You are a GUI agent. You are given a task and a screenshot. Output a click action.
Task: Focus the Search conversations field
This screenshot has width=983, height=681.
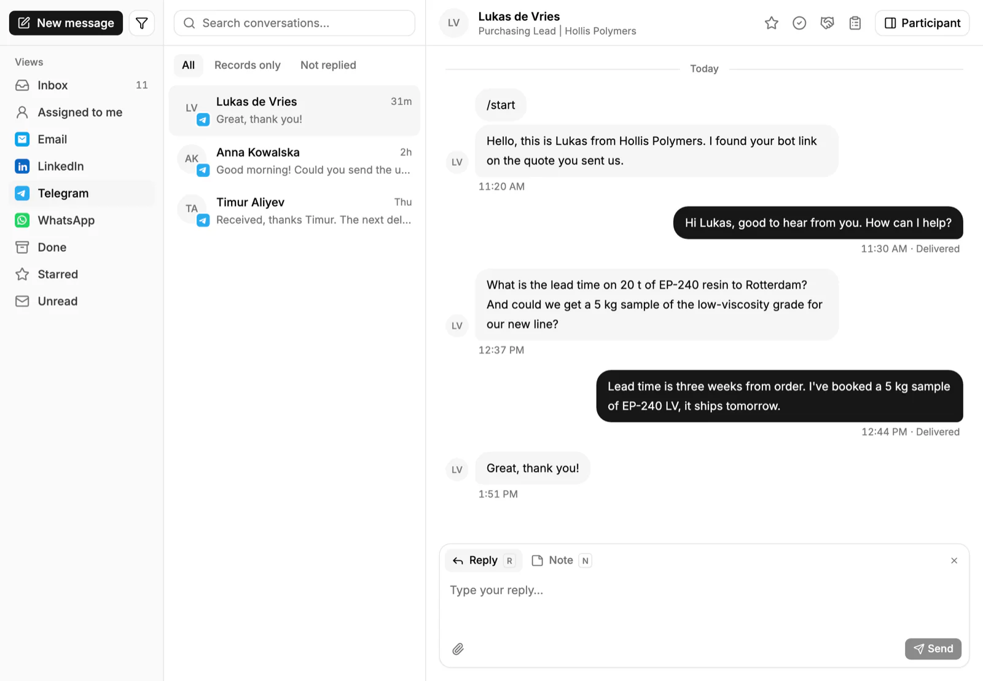295,23
